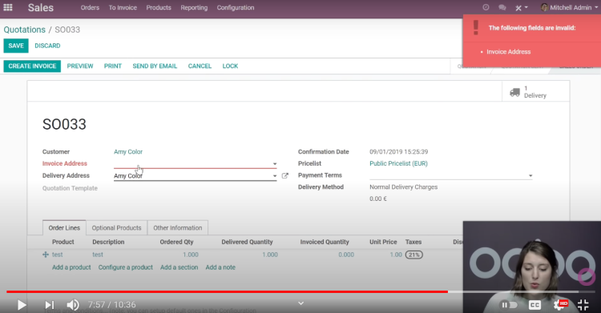The image size is (601, 313).
Task: Exit full screen mode
Action: tap(583, 305)
